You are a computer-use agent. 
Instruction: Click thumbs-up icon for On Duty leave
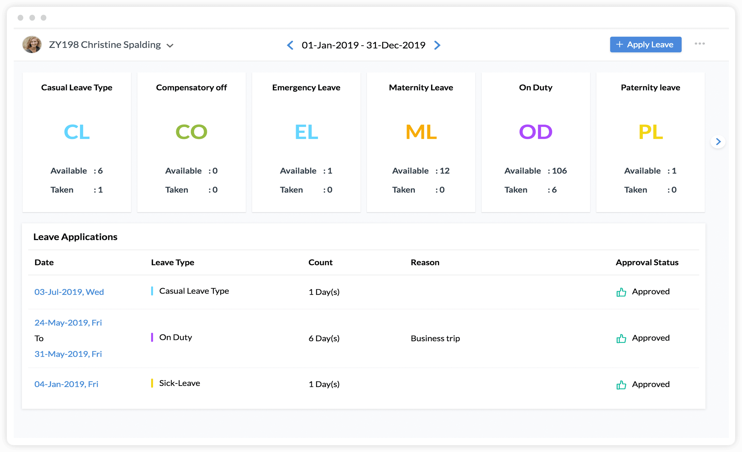(x=621, y=338)
